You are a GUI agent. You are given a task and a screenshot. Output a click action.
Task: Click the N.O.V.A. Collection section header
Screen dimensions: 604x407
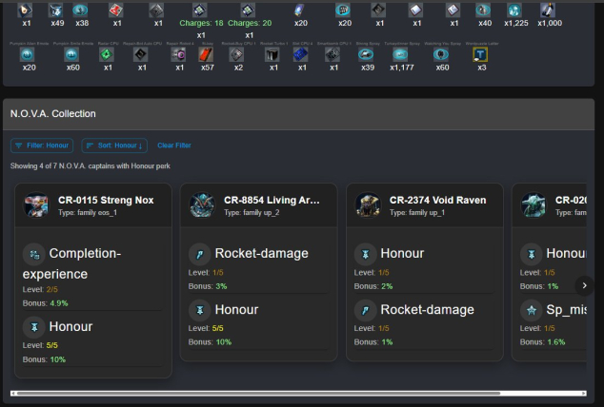[x=53, y=114]
